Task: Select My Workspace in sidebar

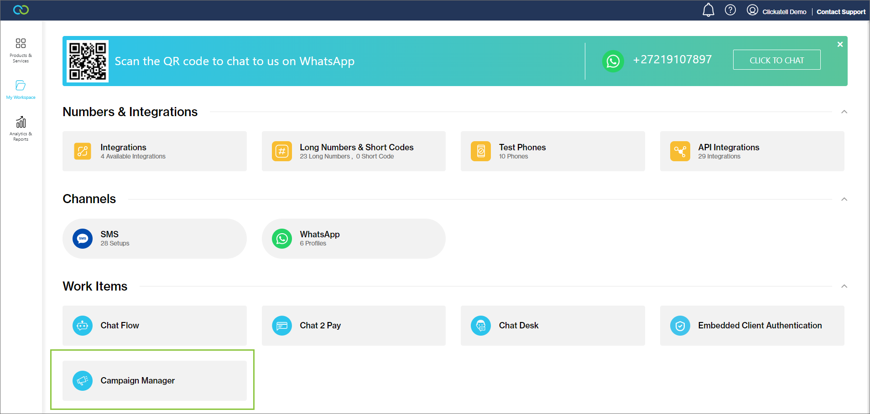Action: [21, 89]
